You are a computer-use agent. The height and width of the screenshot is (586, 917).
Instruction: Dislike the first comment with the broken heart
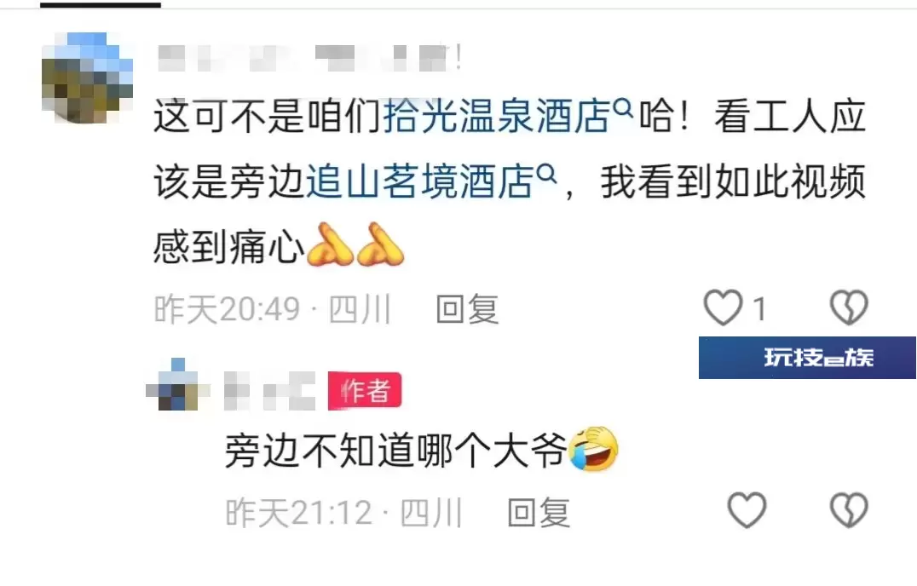tap(849, 307)
